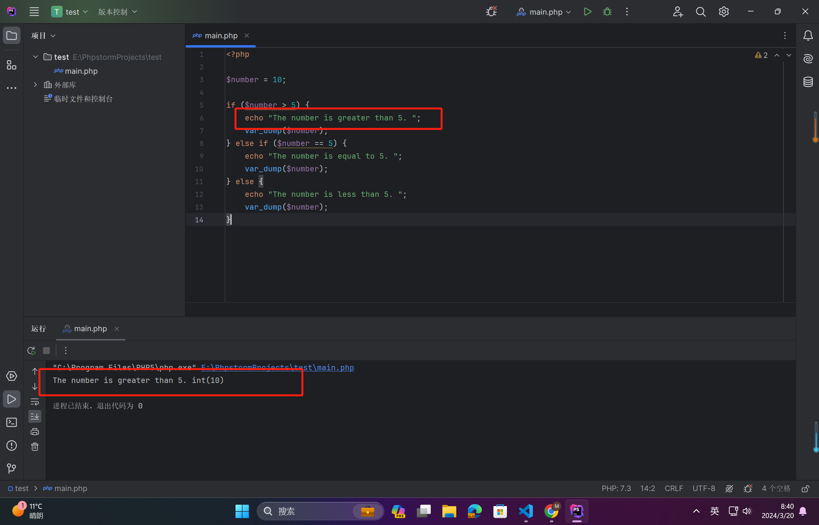Toggle soft-wrap in the run console
The width and height of the screenshot is (819, 525).
click(x=35, y=402)
